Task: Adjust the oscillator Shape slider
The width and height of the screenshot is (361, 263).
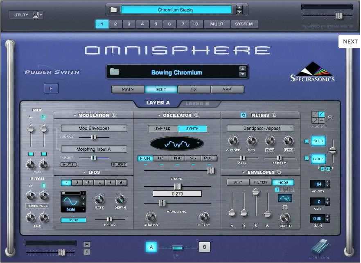Action: (x=180, y=170)
